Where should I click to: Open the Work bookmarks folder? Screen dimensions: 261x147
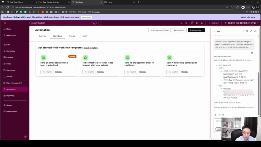73,12
